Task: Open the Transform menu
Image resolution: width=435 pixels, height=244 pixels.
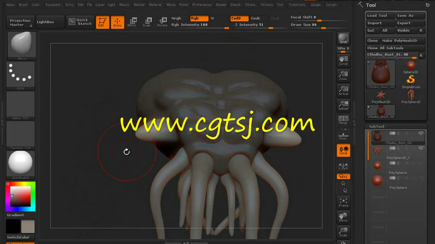Action: (297, 5)
